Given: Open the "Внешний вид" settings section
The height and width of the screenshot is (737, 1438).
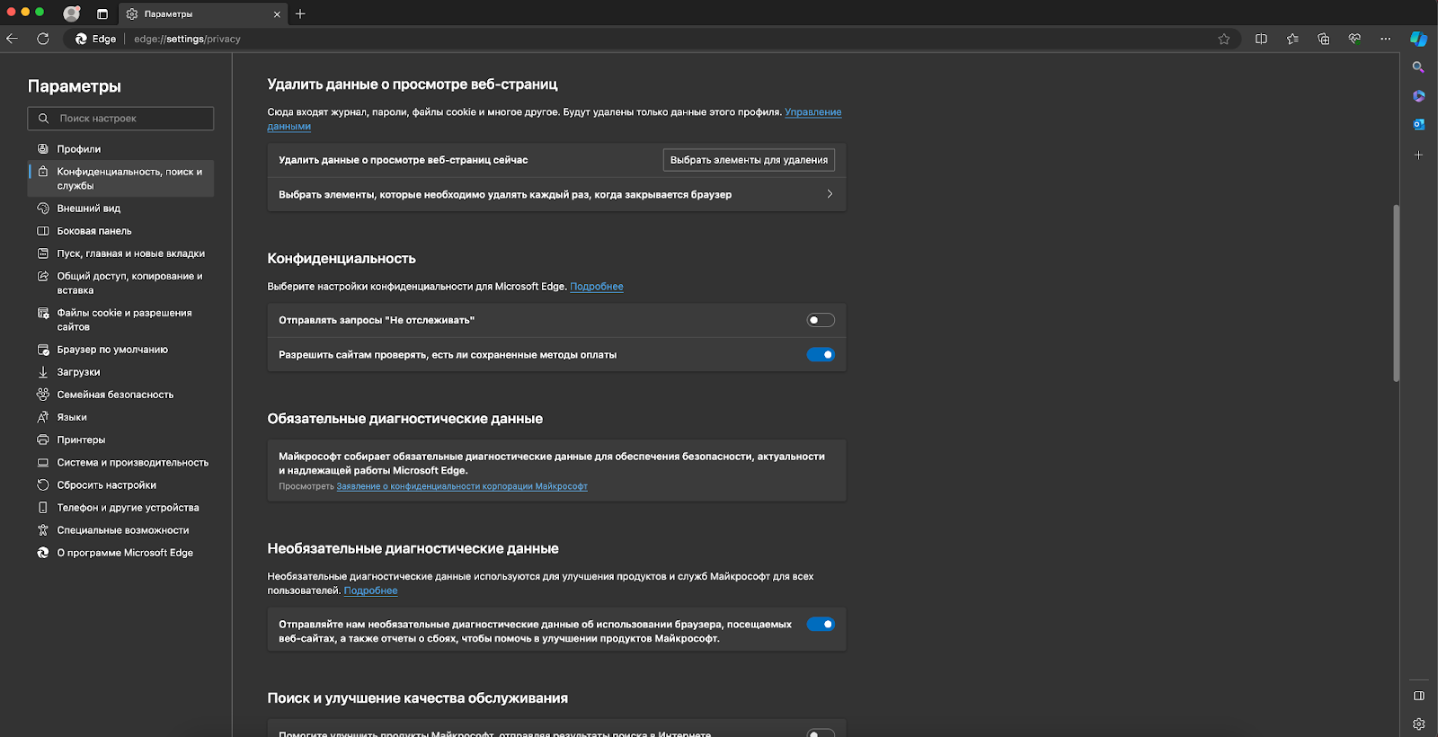Looking at the screenshot, I should tap(88, 209).
